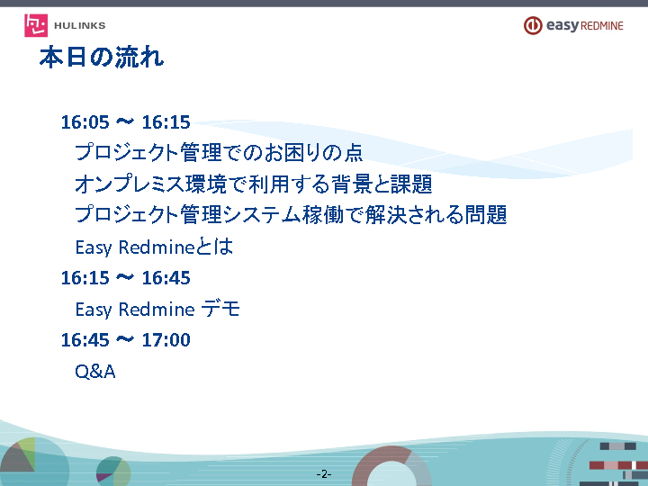Screen dimensions: 648x486
Task: Select the line オンプレミス環境で利用する背景と課題
Action: click(254, 184)
